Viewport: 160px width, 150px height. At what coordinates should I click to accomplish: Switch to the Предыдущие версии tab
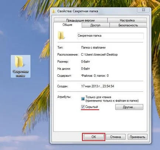[x=80, y=20]
